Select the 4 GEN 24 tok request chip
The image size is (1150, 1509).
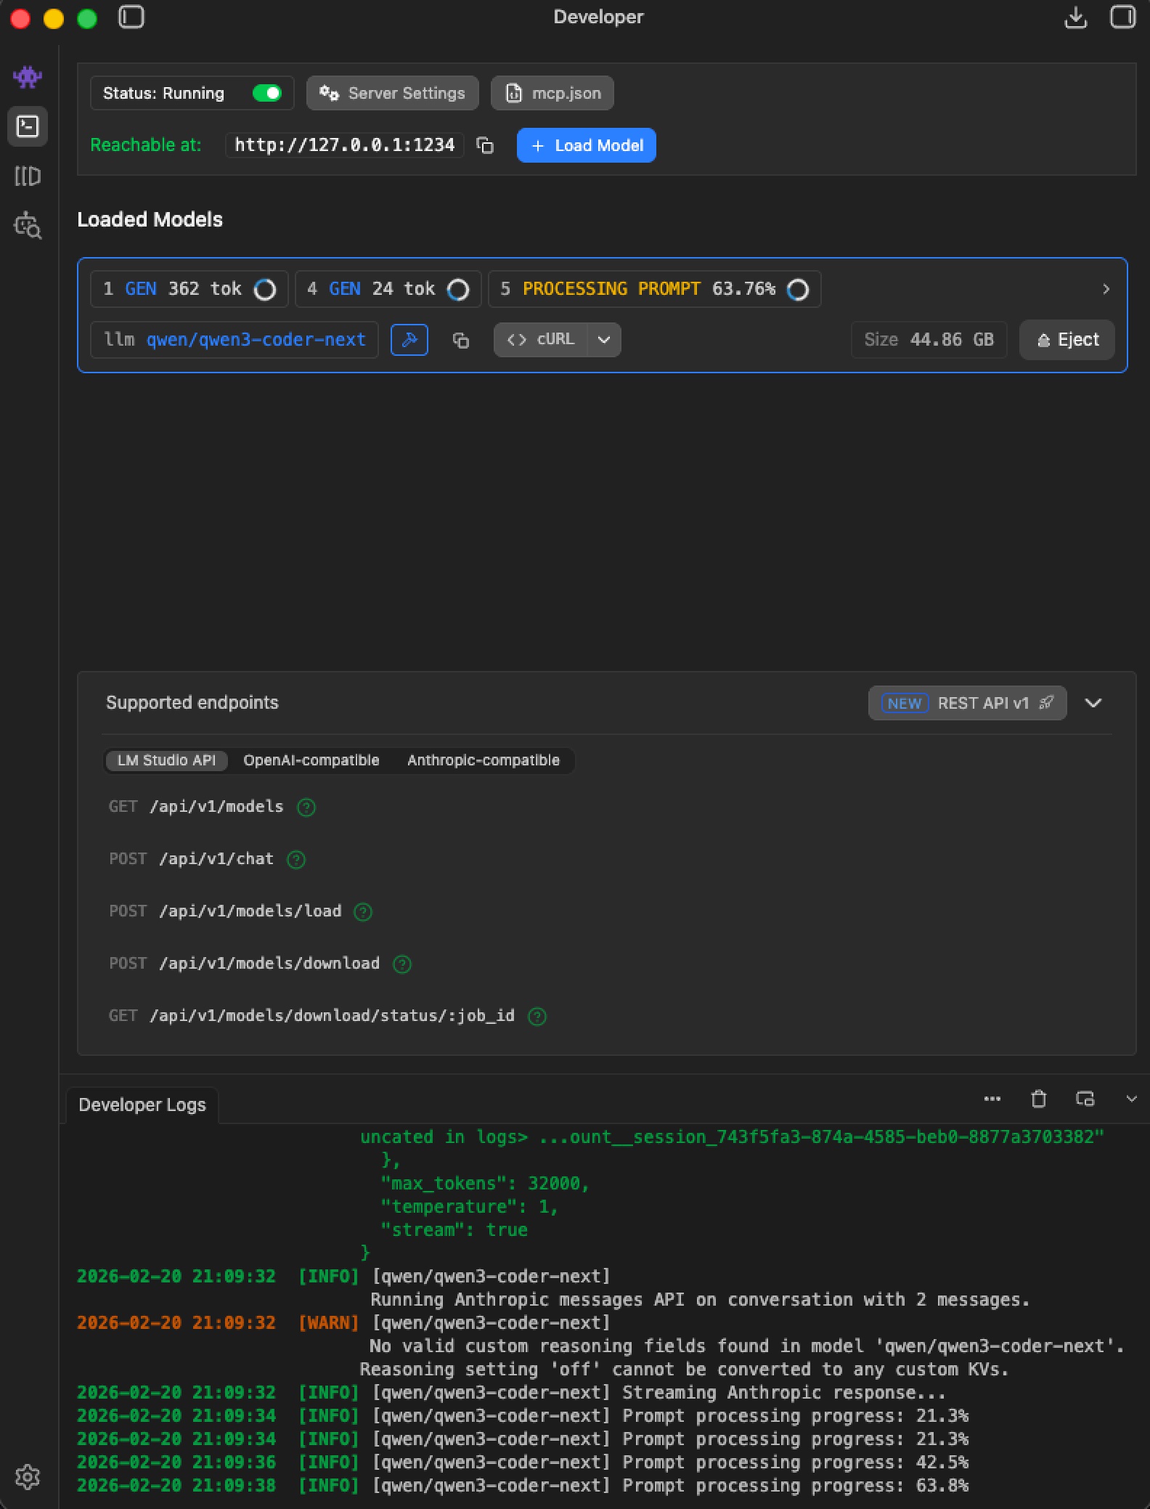388,289
